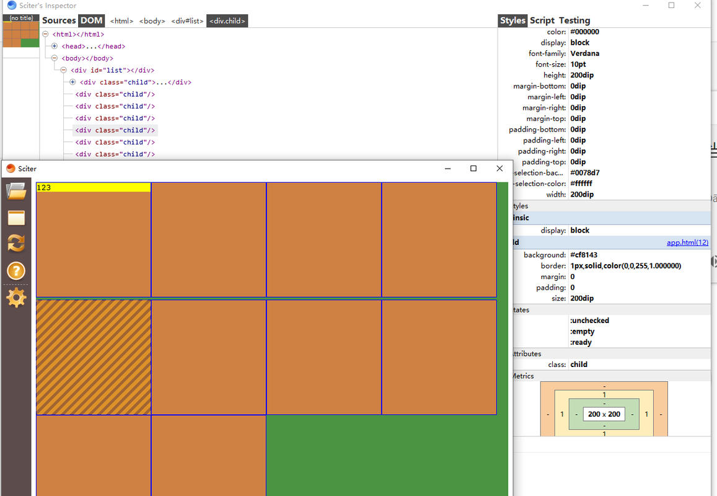Select the <body></body> tree row
Screen dimensions: 717x496
click(87, 58)
